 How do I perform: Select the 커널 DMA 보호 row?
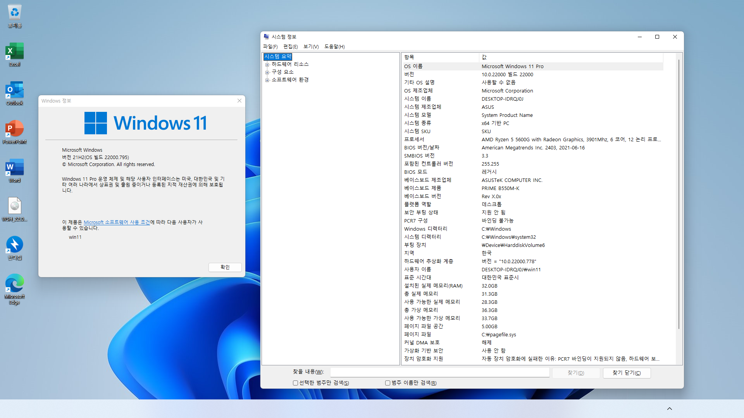[533, 343]
